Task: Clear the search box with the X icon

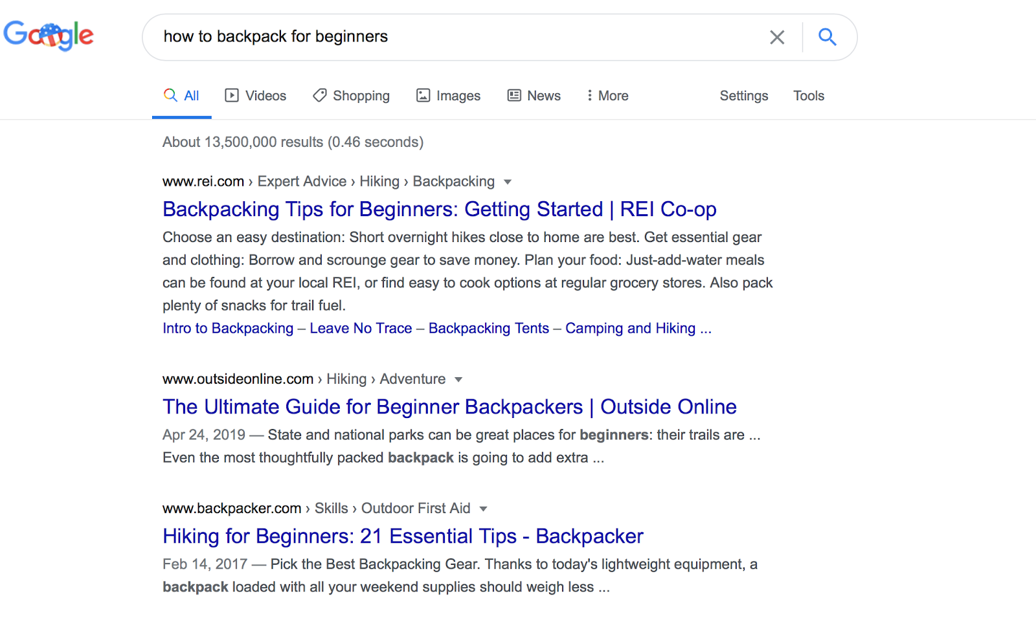Action: (x=777, y=37)
